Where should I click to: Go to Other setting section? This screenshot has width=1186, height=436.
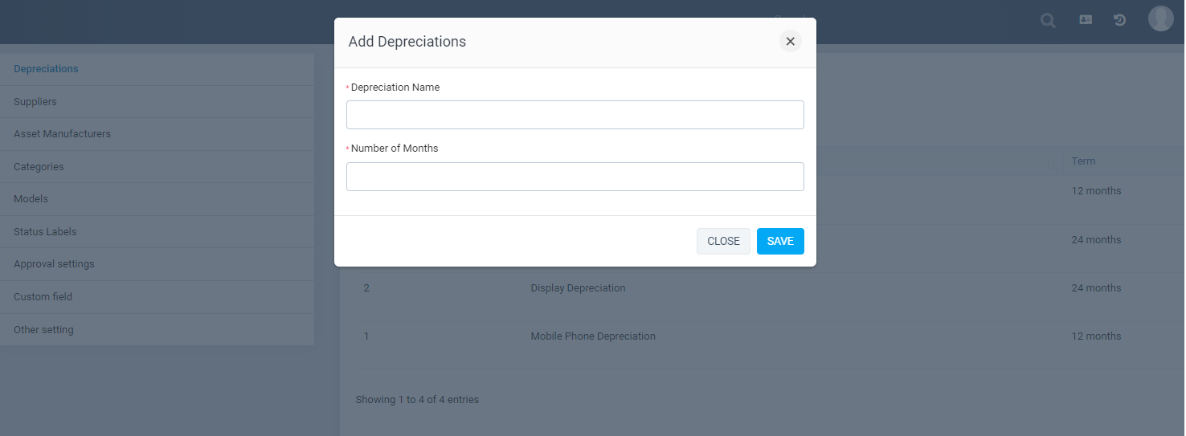coord(43,330)
